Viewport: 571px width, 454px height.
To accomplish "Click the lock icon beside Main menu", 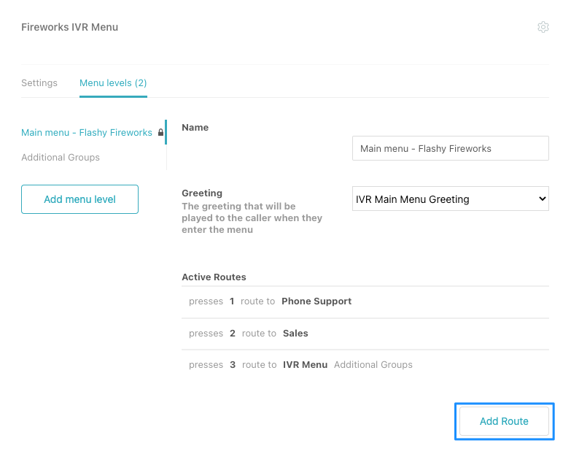I will point(160,133).
